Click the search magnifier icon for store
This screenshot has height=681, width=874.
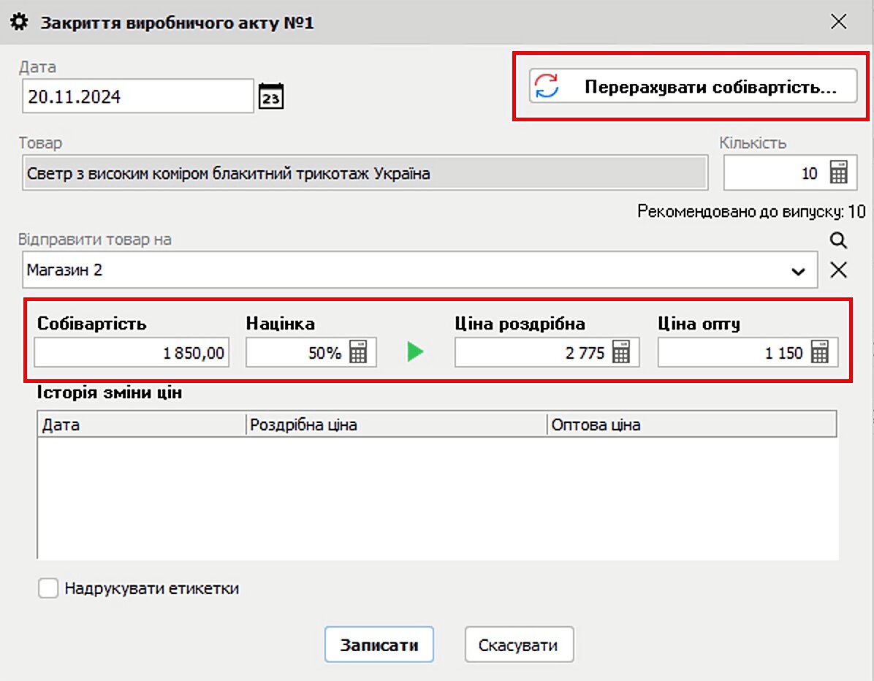click(x=839, y=240)
